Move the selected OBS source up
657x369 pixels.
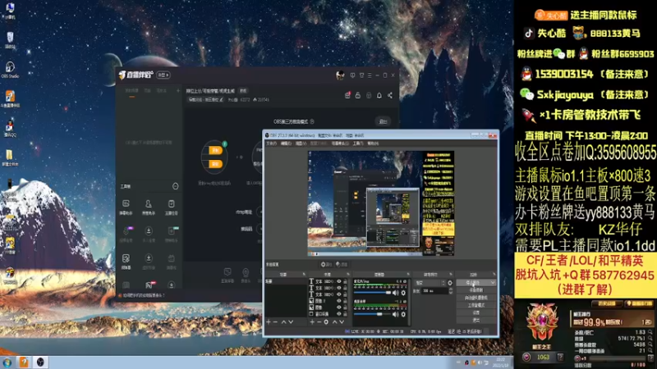335,321
